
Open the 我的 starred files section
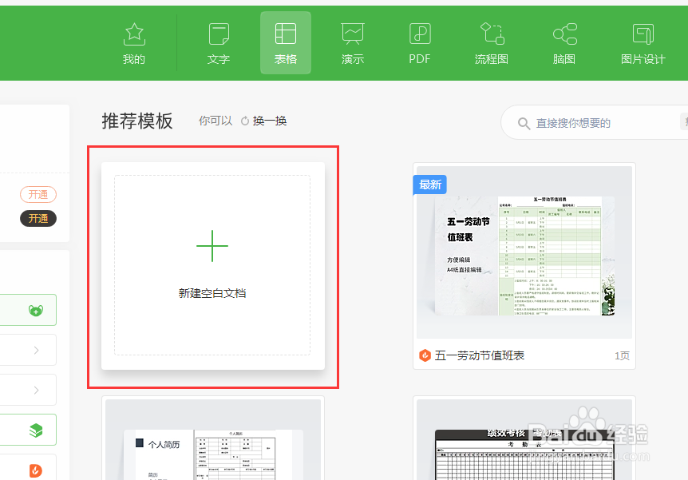tap(133, 42)
